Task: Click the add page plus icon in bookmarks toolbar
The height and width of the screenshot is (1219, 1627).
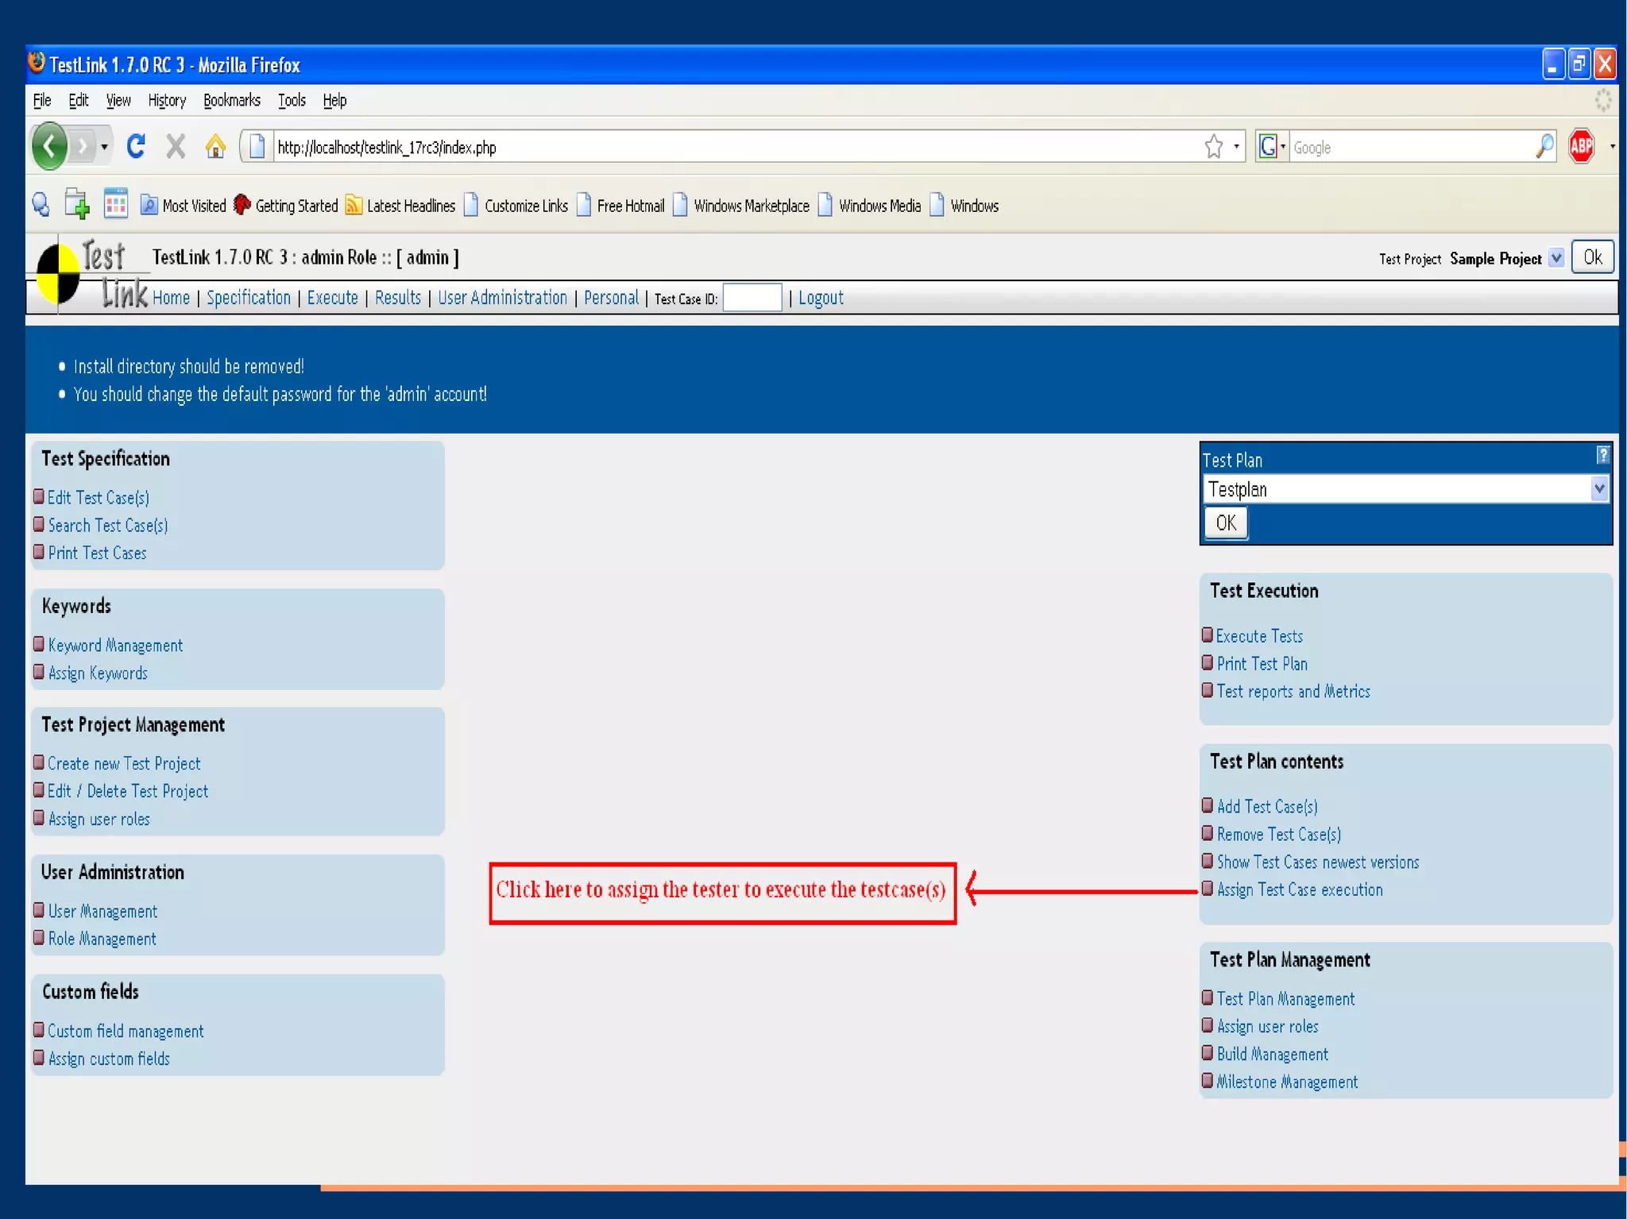Action: click(x=77, y=205)
